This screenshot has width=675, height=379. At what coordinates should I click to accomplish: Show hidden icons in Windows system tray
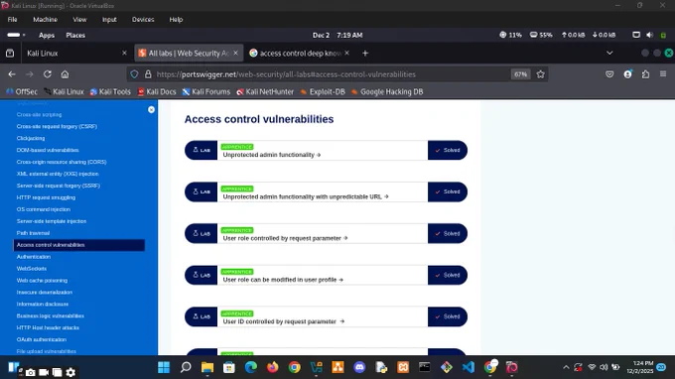click(x=566, y=367)
